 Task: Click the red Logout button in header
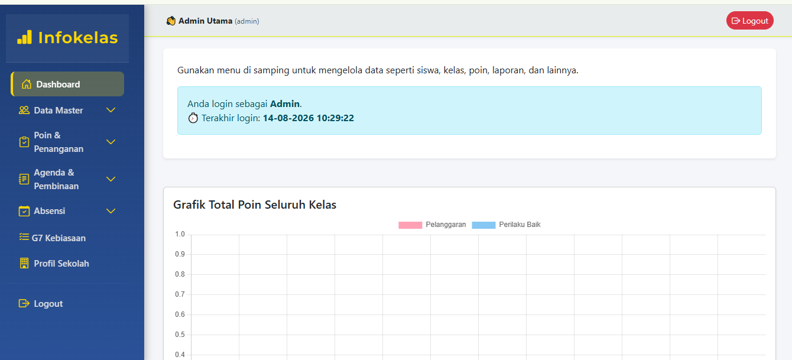(x=749, y=21)
